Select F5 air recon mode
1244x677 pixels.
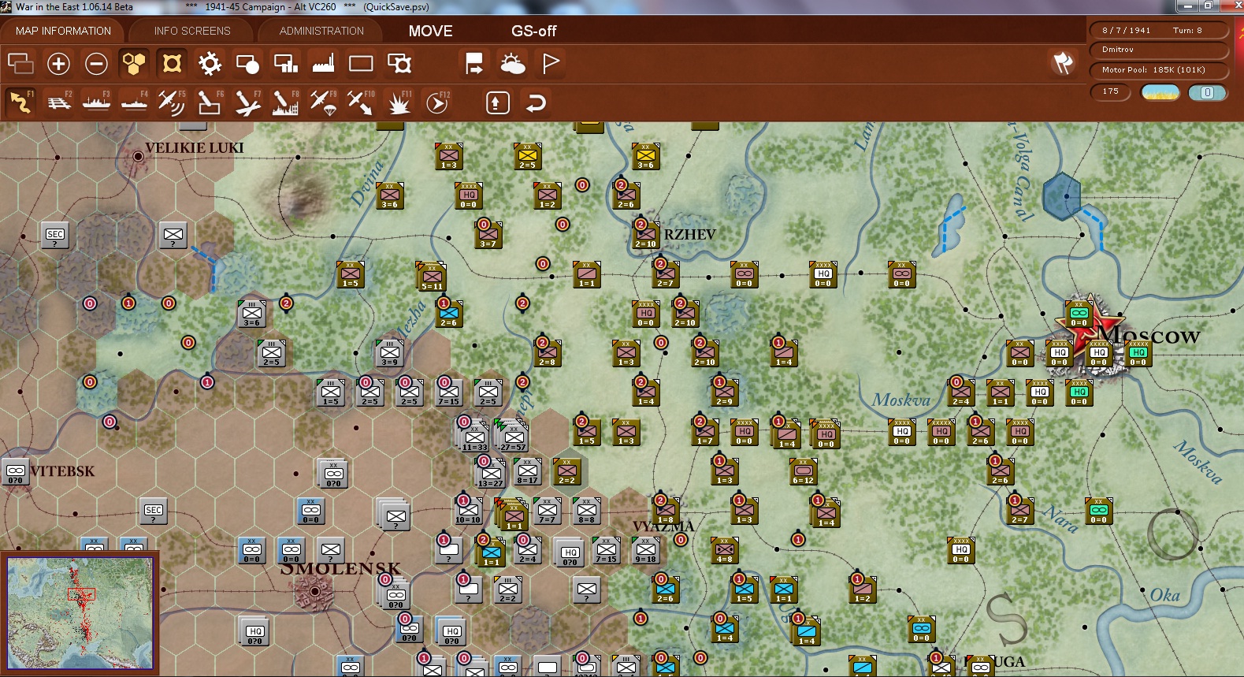coord(172,102)
